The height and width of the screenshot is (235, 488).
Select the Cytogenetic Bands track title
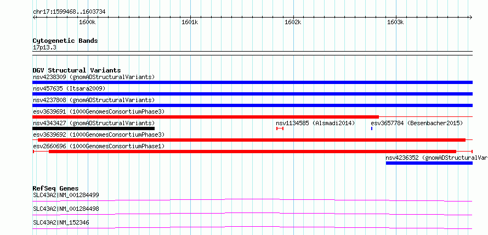click(x=65, y=41)
